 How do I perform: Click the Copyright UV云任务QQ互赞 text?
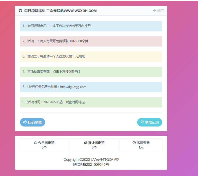91,159
